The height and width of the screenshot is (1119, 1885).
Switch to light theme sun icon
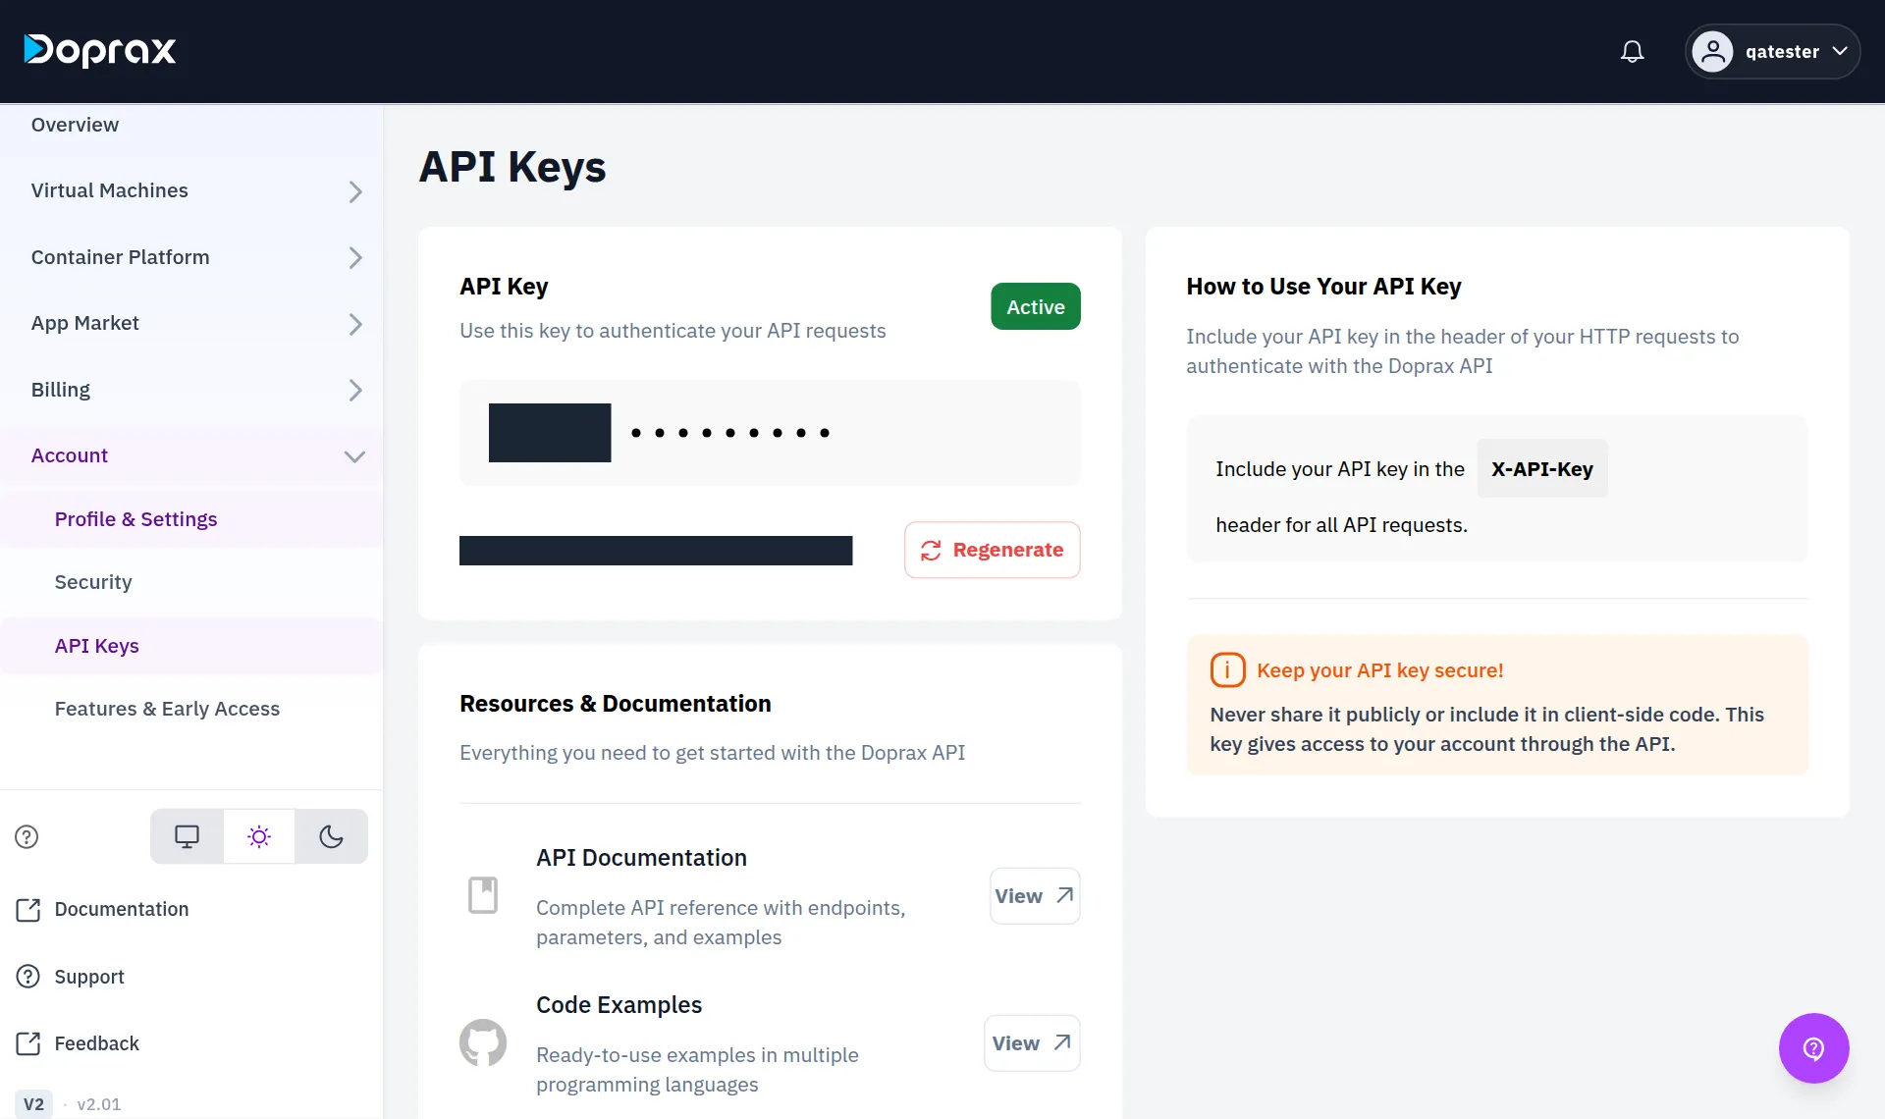click(259, 836)
